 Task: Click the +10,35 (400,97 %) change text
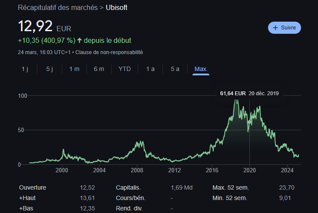46,40
